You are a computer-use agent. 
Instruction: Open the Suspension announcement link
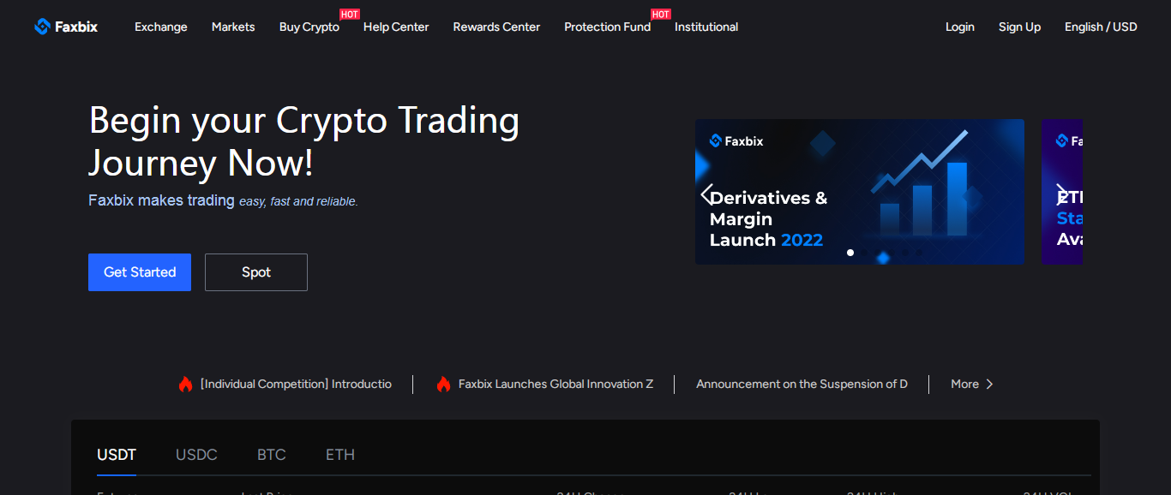tap(802, 385)
